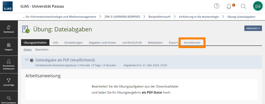
Task: Click the bold 'als PDF-Datei' text
Action: [152, 92]
